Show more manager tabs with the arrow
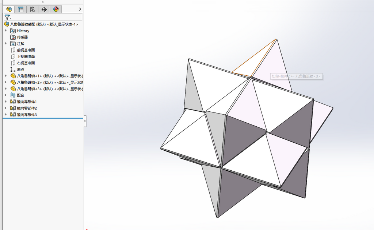 (x=80, y=9)
